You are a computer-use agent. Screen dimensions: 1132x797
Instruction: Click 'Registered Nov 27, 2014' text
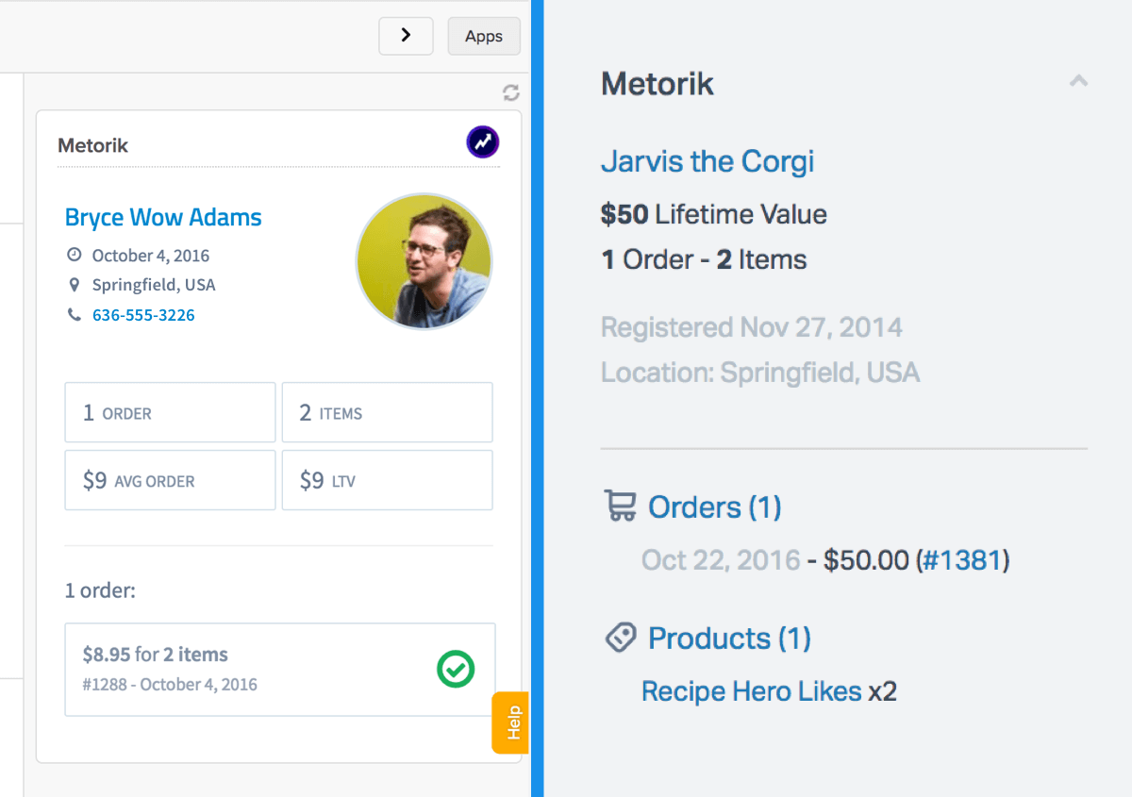[x=752, y=327]
